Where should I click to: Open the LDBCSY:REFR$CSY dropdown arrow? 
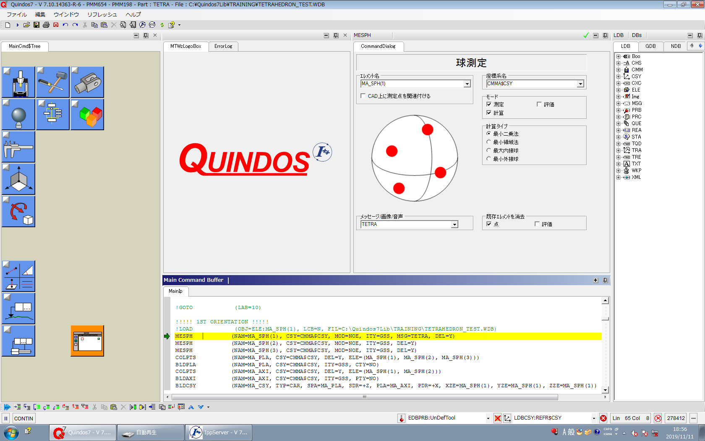[594, 418]
